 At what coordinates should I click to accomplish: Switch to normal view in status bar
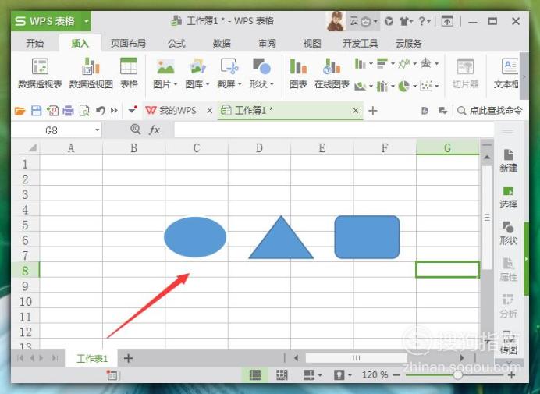point(255,375)
